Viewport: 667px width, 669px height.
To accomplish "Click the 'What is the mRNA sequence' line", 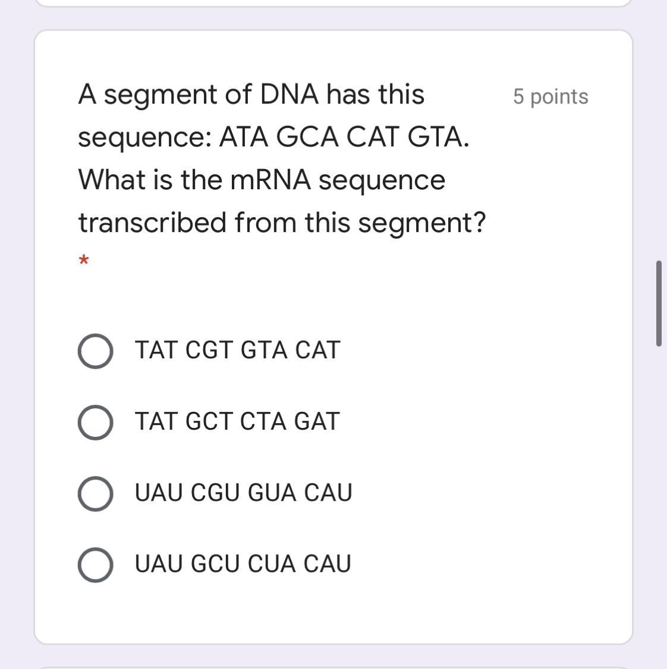I will click(262, 180).
